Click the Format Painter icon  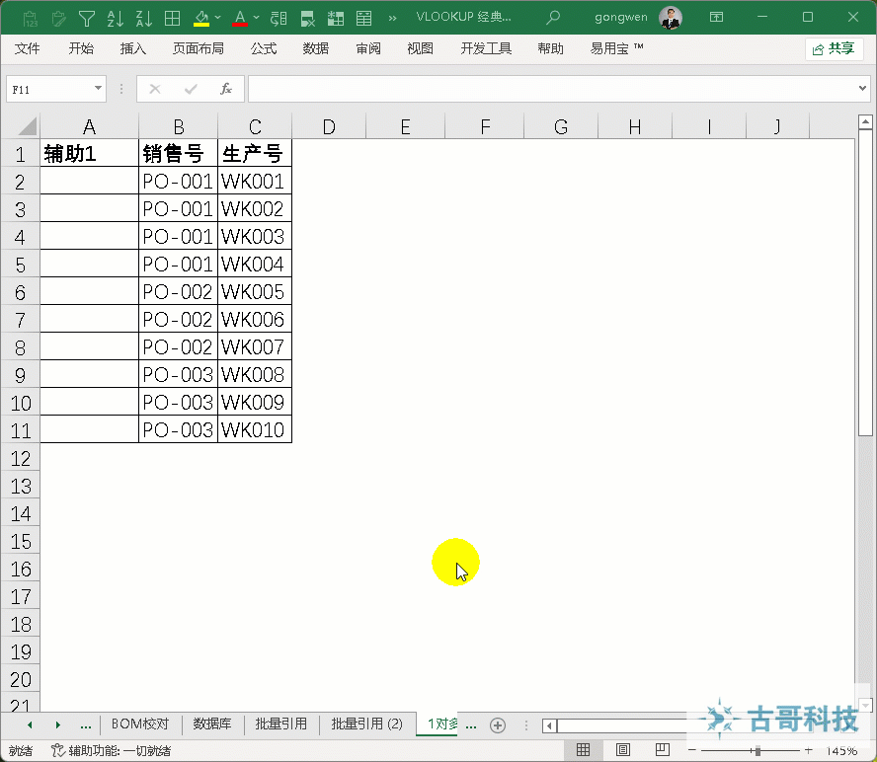pyautogui.click(x=58, y=17)
